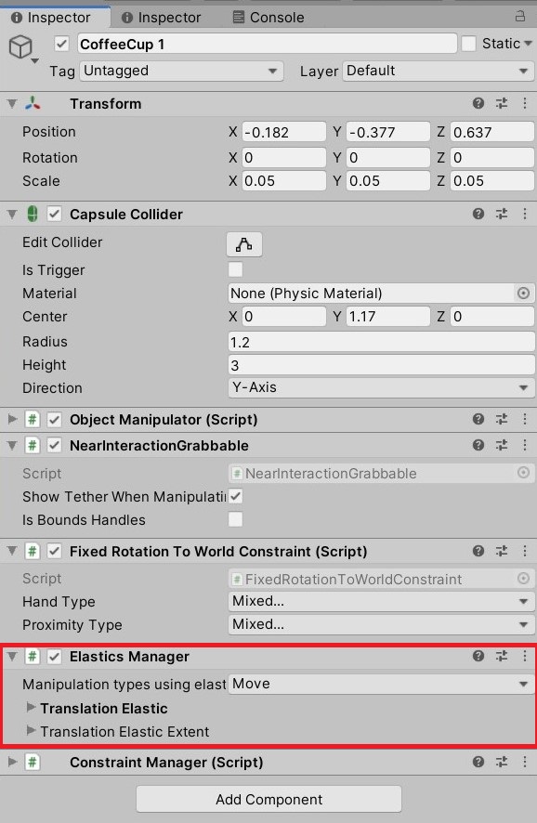This screenshot has width=537, height=823.
Task: Disable Object Manipulator script checkbox
Action: [x=54, y=419]
